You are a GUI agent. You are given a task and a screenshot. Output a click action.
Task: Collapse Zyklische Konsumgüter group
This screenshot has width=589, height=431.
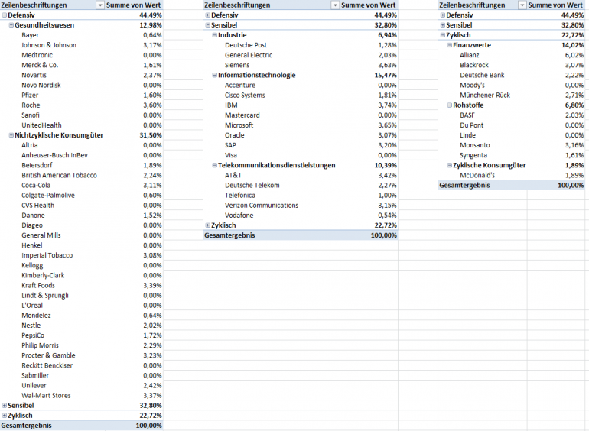click(x=449, y=165)
